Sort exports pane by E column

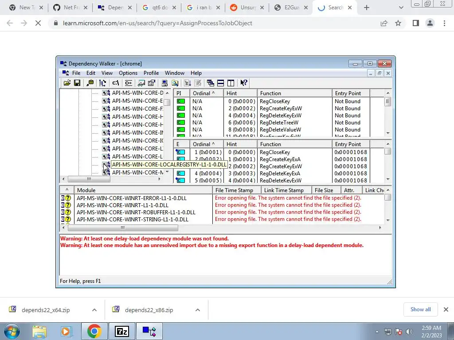pos(181,144)
